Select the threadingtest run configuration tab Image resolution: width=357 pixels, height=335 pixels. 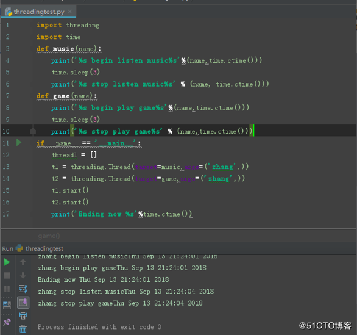pyautogui.click(x=40, y=248)
